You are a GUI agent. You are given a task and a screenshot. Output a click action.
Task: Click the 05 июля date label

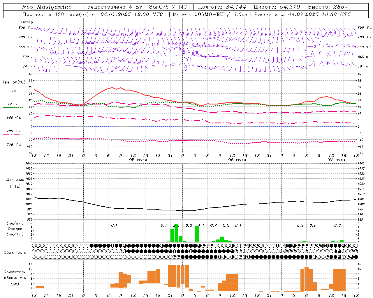pyautogui.click(x=138, y=160)
